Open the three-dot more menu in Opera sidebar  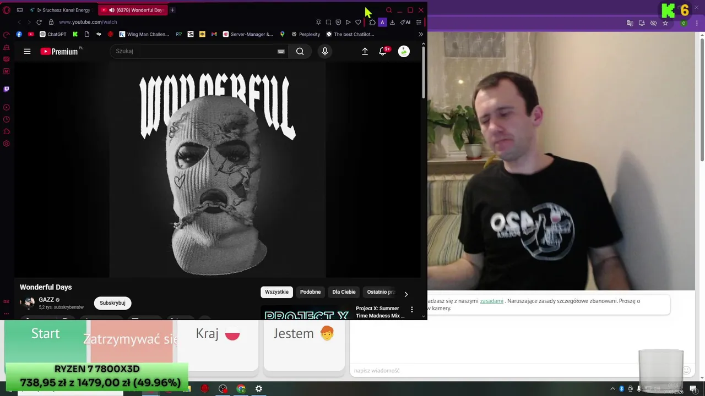coord(7,313)
